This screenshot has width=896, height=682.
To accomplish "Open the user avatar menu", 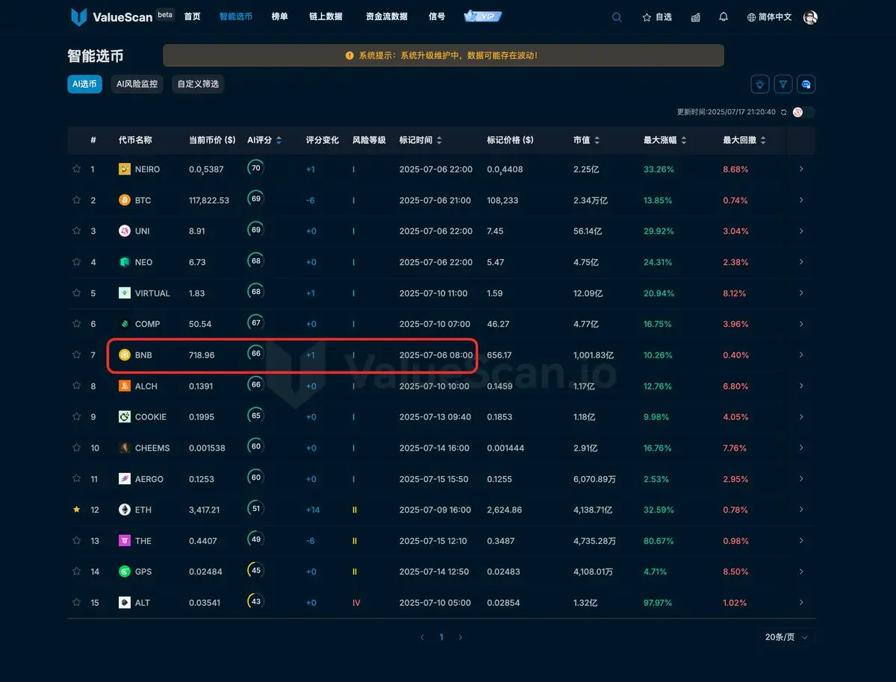I will (x=810, y=17).
